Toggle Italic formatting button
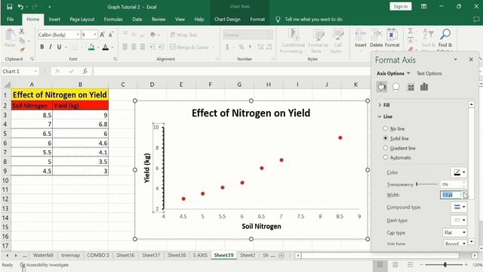This screenshot has width=483, height=272. 51,47
